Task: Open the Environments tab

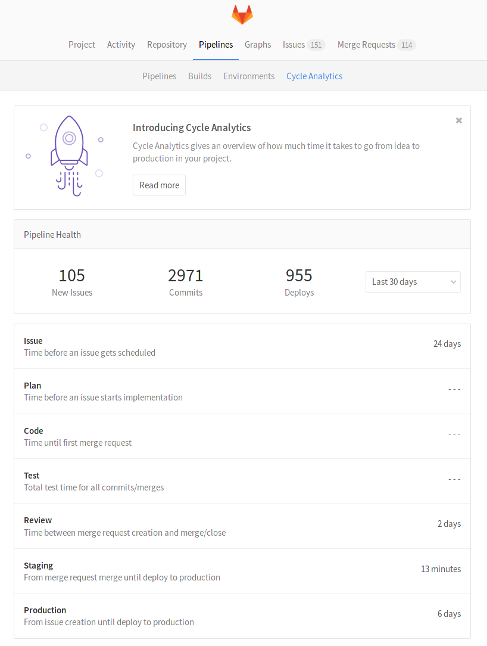Action: pos(248,76)
